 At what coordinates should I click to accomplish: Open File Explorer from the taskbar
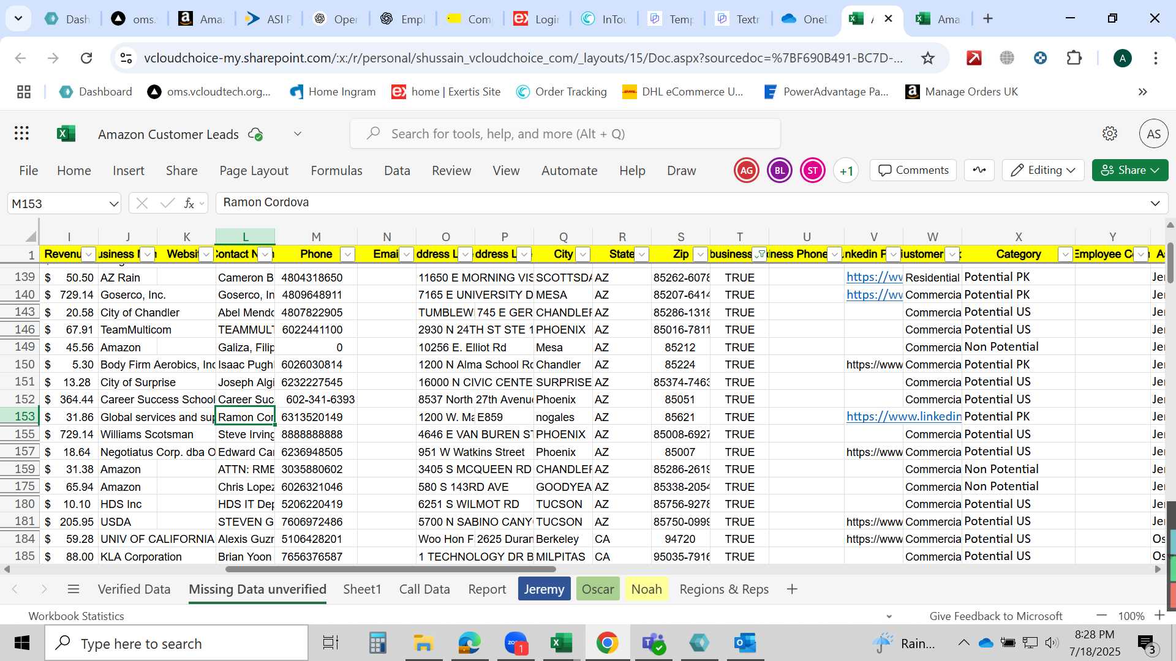pyautogui.click(x=423, y=643)
